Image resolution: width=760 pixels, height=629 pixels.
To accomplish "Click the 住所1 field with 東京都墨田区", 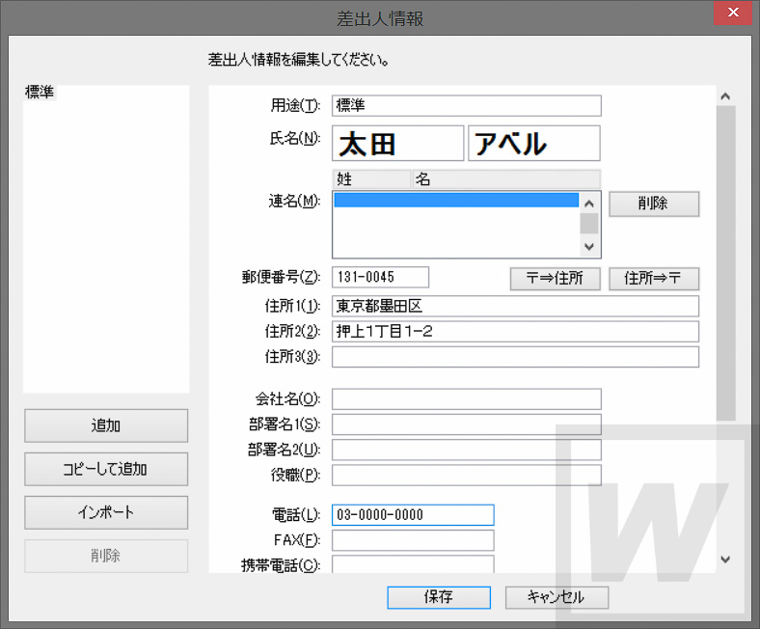I will (x=515, y=306).
